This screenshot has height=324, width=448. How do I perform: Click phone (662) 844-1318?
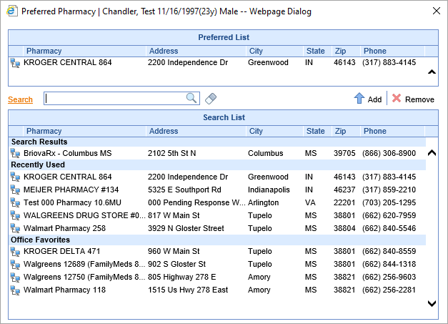(389, 264)
